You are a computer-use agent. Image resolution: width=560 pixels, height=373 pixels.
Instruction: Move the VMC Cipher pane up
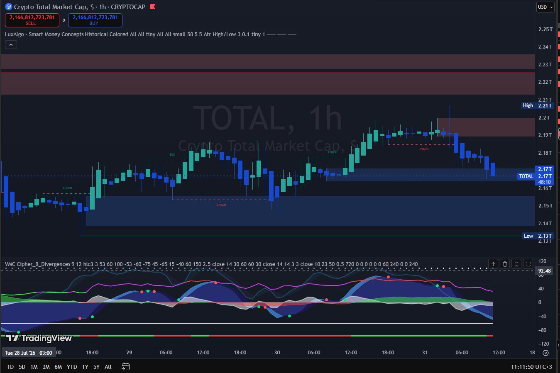click(x=493, y=264)
